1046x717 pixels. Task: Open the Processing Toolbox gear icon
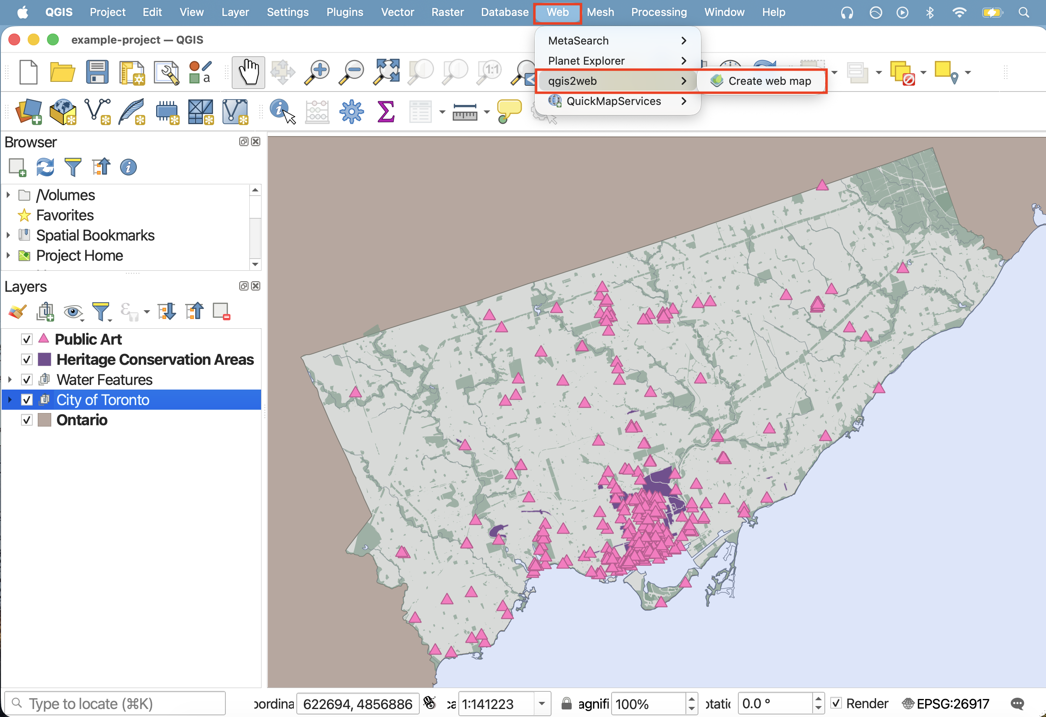click(x=351, y=111)
